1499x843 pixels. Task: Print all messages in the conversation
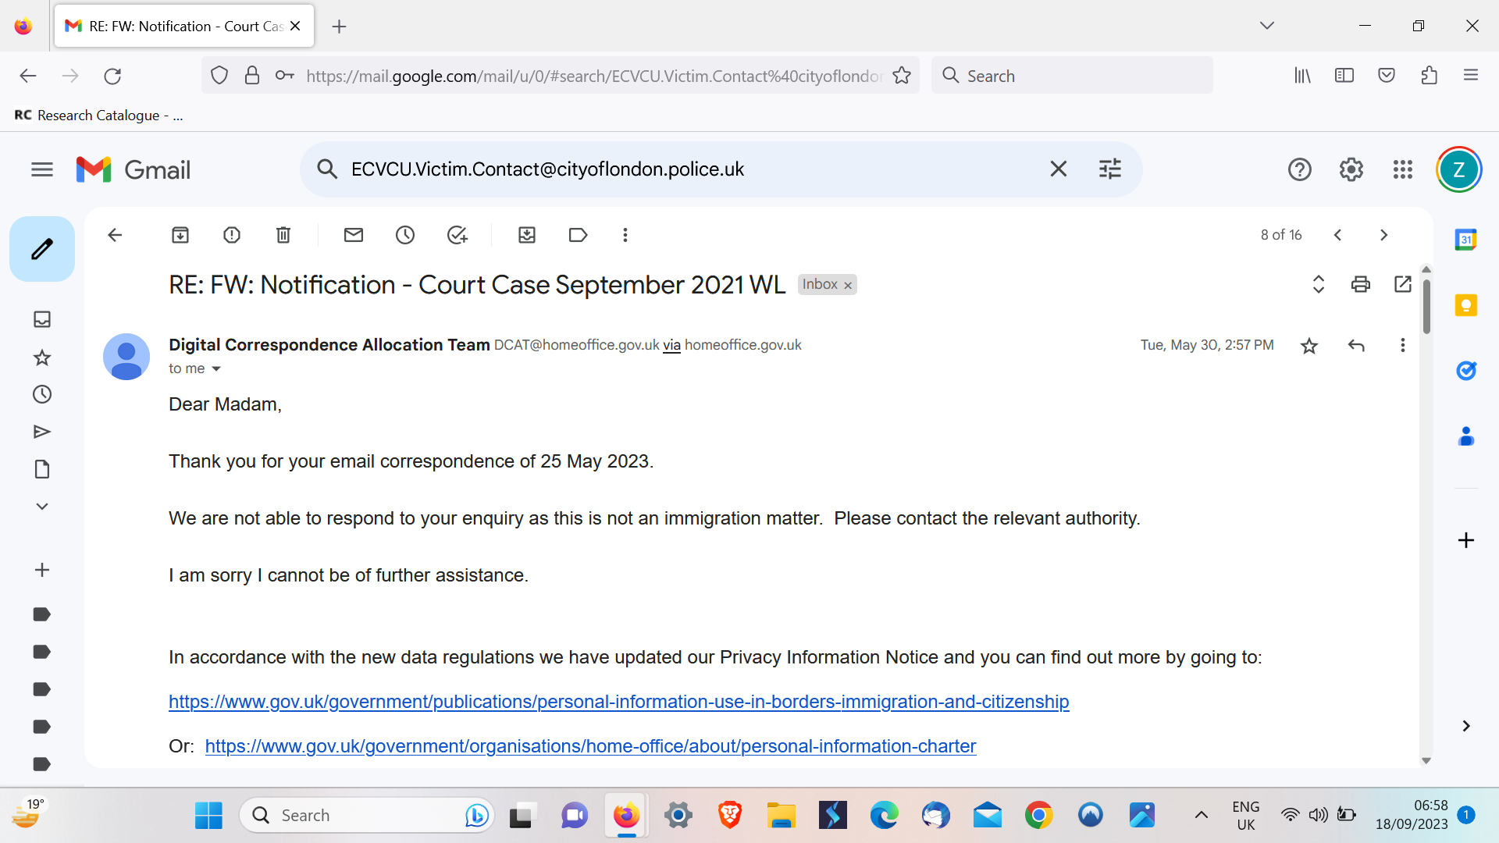(x=1361, y=284)
